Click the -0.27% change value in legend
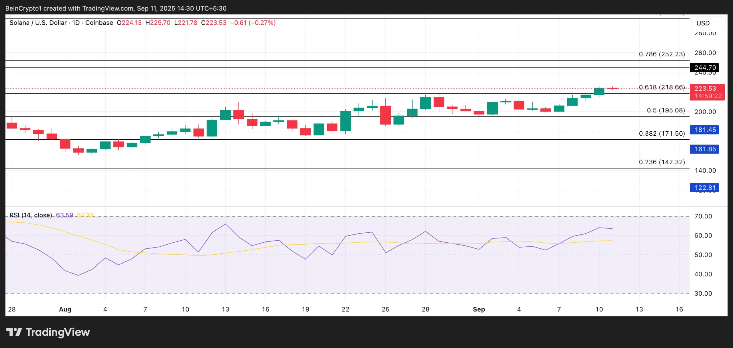The width and height of the screenshot is (733, 348). click(x=261, y=23)
